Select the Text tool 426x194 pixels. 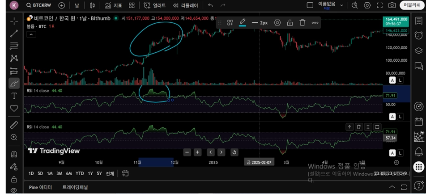[14, 96]
